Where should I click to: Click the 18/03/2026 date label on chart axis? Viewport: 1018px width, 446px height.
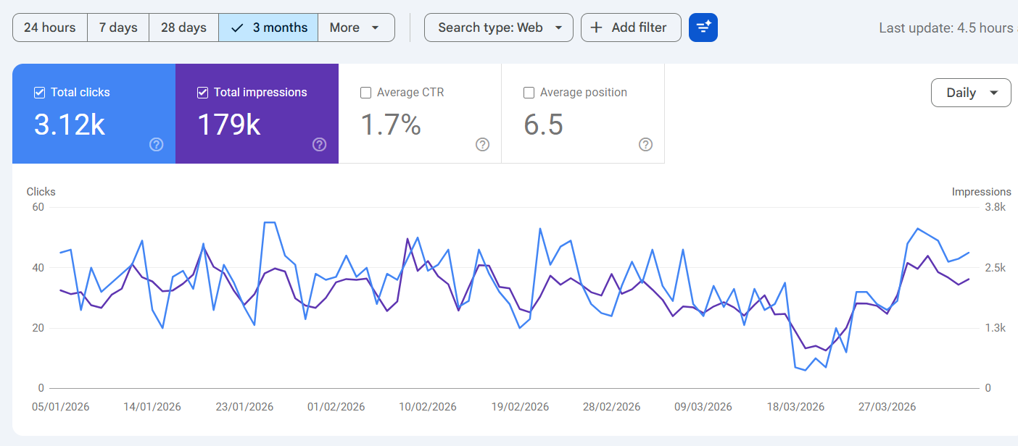(795, 407)
